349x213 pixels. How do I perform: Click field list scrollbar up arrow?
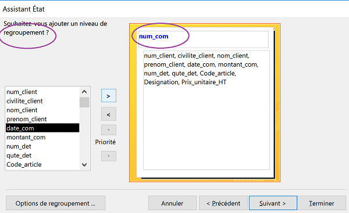84,92
